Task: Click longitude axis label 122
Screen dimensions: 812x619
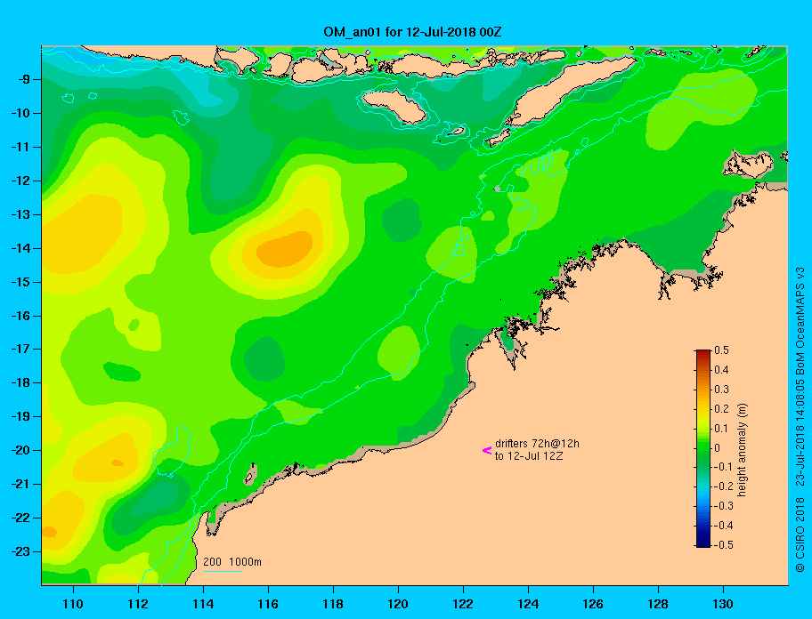Action: [463, 604]
